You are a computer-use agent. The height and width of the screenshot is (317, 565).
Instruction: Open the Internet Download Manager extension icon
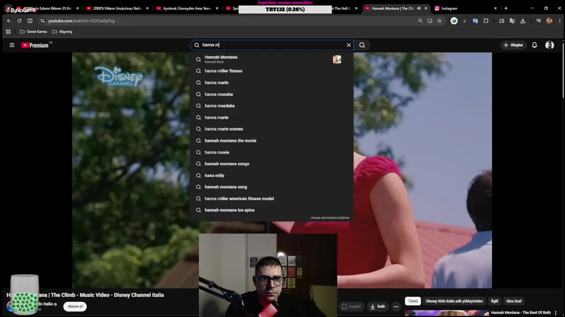click(x=454, y=21)
